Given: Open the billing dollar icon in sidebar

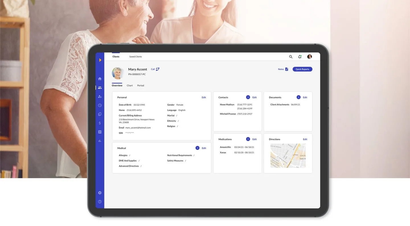Looking at the screenshot, I should pyautogui.click(x=100, y=123).
